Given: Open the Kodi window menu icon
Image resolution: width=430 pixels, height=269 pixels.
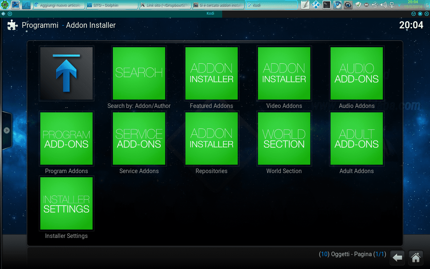Looking at the screenshot, I should point(3,14).
